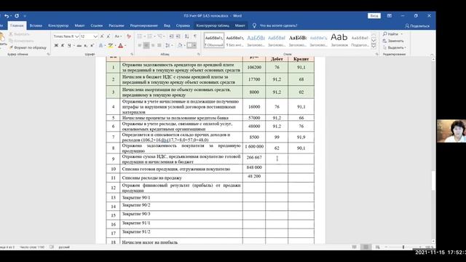Open the Paragraph dialog launcher

click(x=199, y=55)
